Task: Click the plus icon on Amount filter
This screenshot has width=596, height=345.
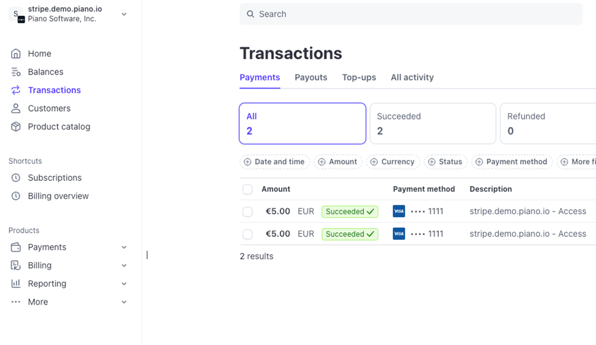Action: (321, 162)
